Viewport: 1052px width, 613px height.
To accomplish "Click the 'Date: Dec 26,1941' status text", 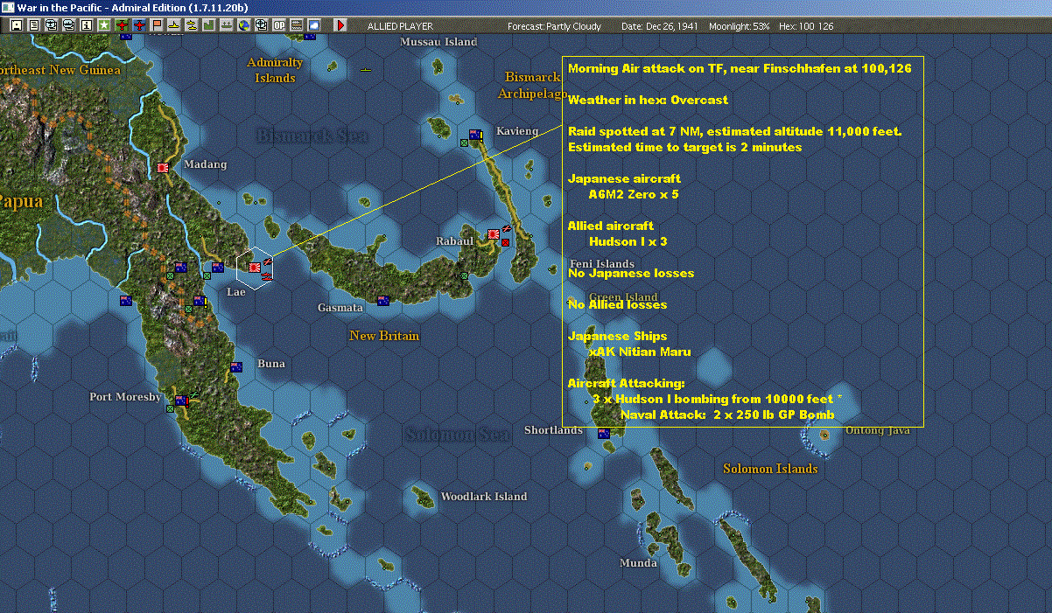I will coord(659,26).
